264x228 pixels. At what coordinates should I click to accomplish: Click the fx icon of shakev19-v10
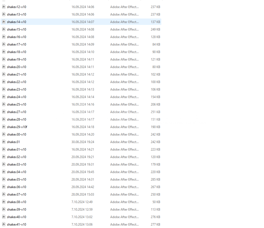pos(4,59)
